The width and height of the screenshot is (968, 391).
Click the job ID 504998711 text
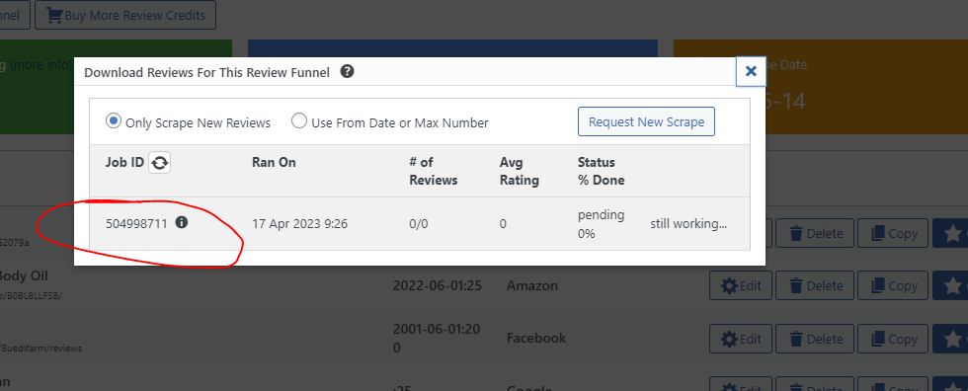[x=136, y=224]
